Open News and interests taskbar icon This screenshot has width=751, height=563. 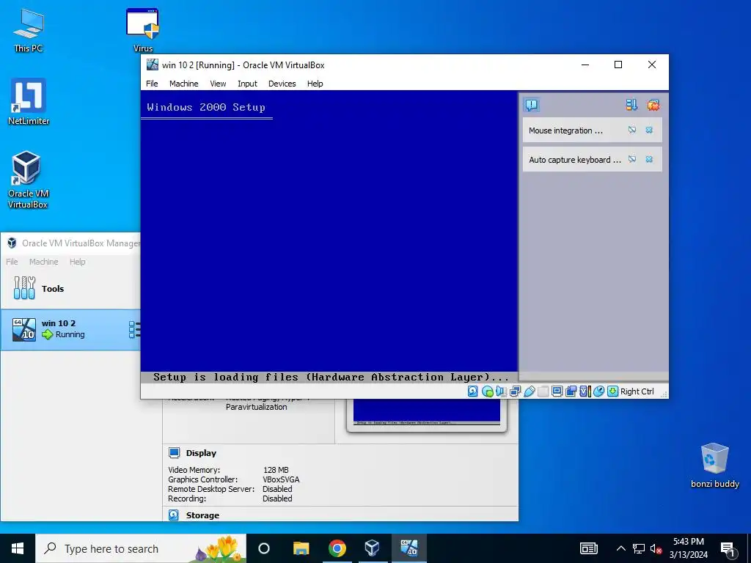pyautogui.click(x=589, y=548)
